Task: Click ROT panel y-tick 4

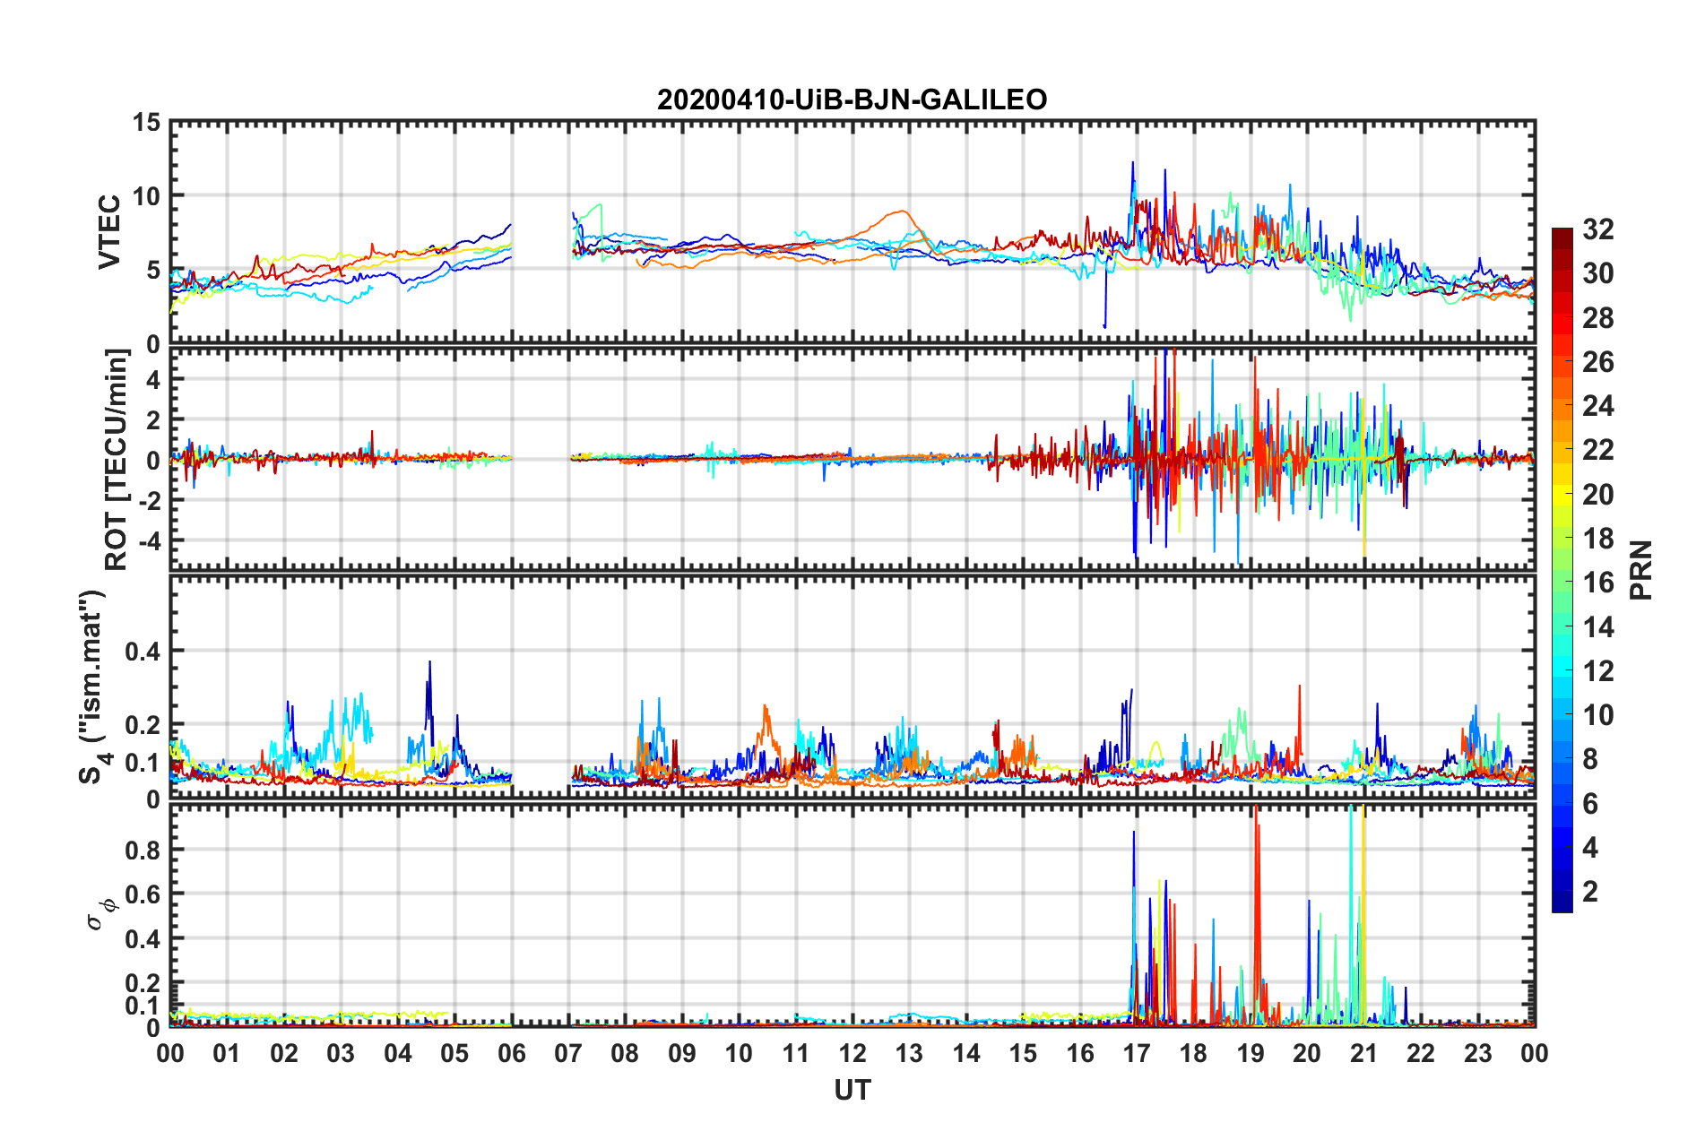Action: [153, 380]
